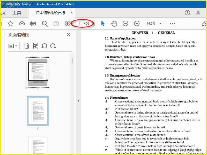Viewport: 207px width, 155px height.
Task: Switch to the 工具 tab
Action: [x=17, y=13]
